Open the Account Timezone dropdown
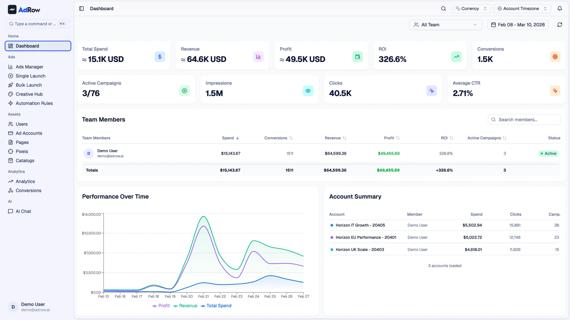Image resolution: width=570 pixels, height=320 pixels. 522,9
